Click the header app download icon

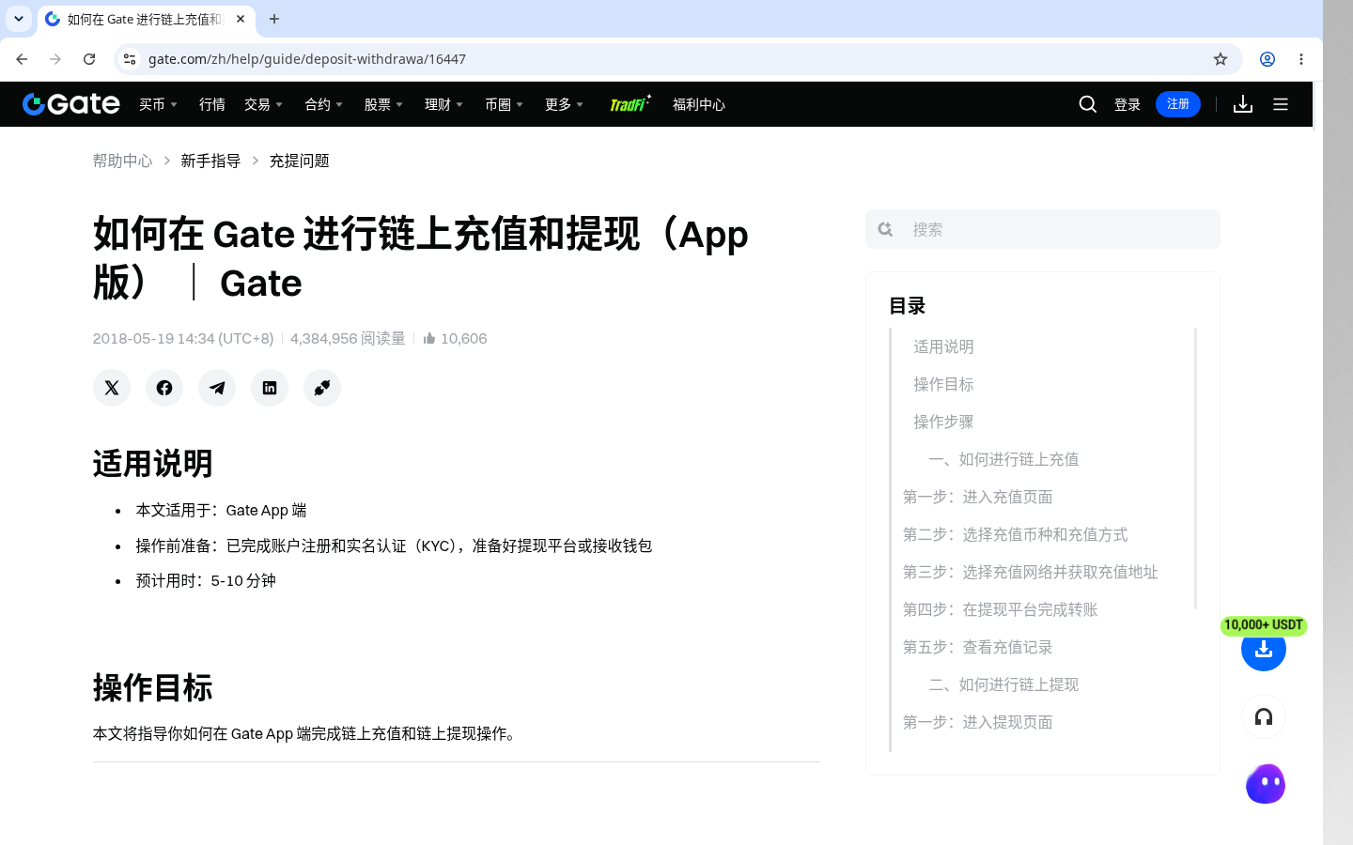point(1243,104)
